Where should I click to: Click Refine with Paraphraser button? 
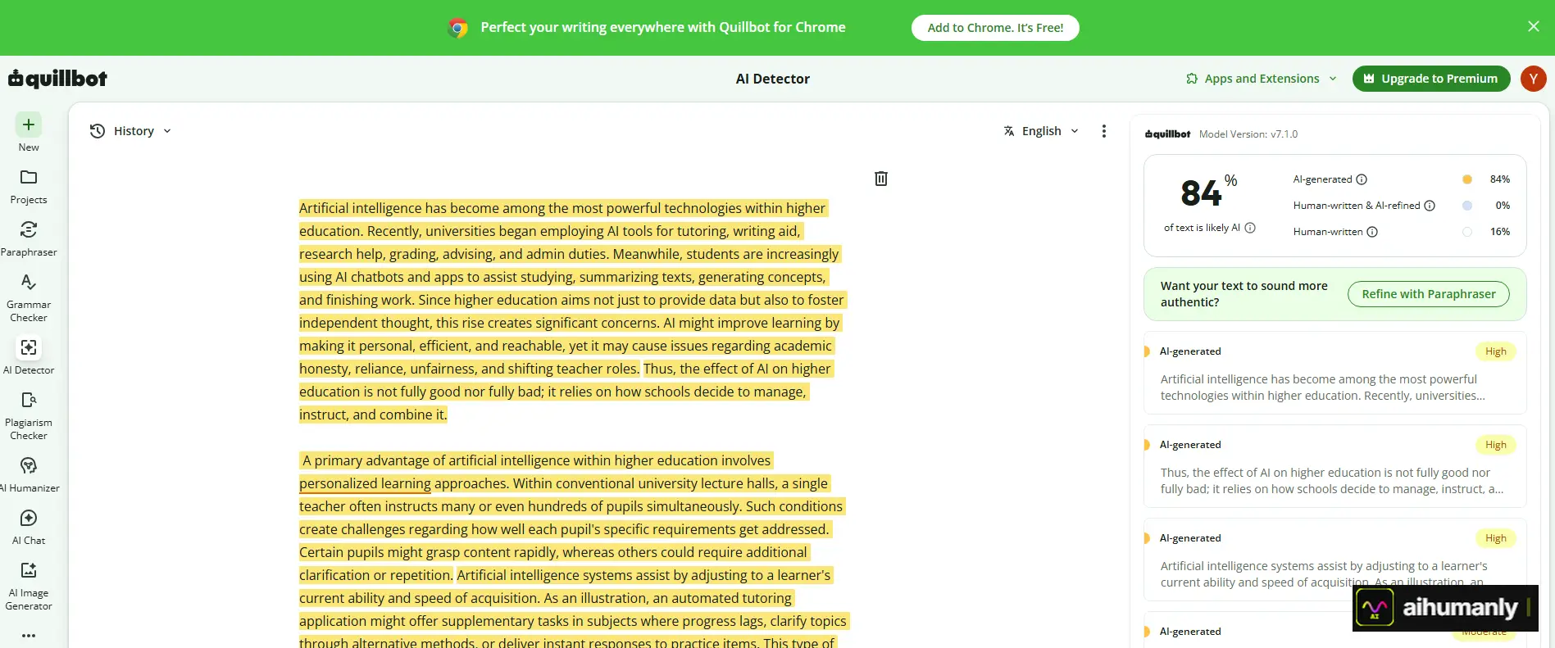[1429, 294]
